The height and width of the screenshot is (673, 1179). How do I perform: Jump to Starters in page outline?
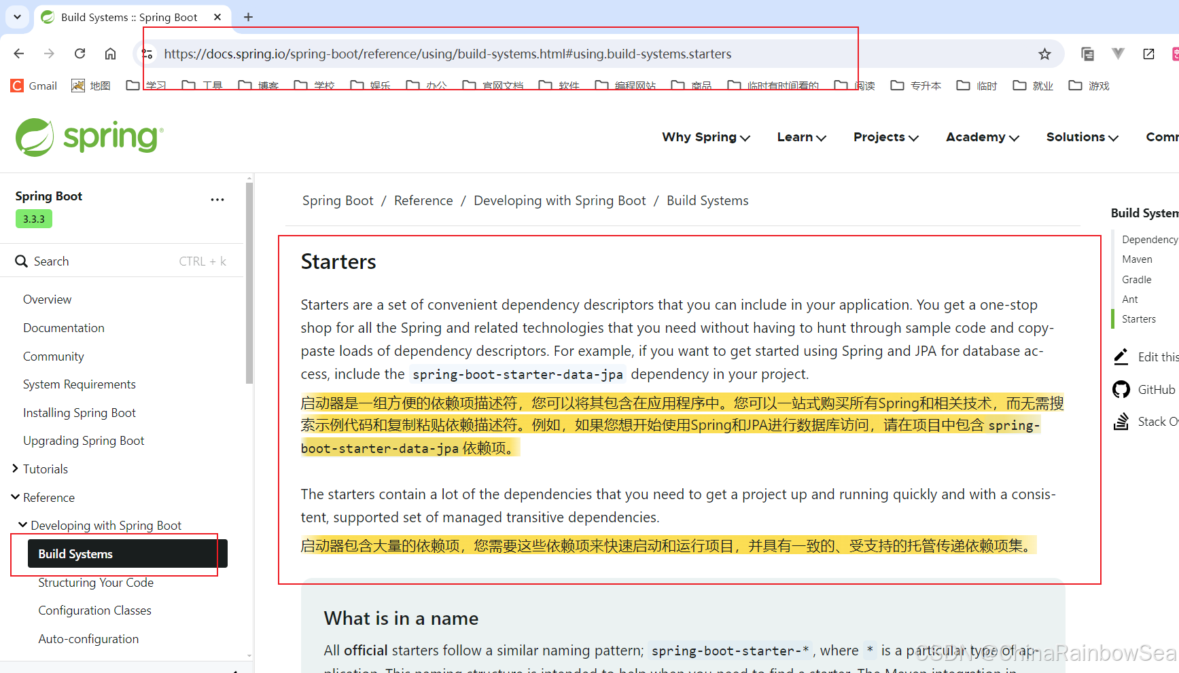1139,319
